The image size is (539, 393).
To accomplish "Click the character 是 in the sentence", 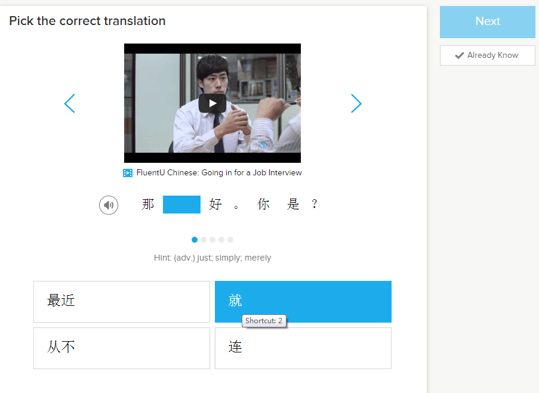I will pos(293,204).
